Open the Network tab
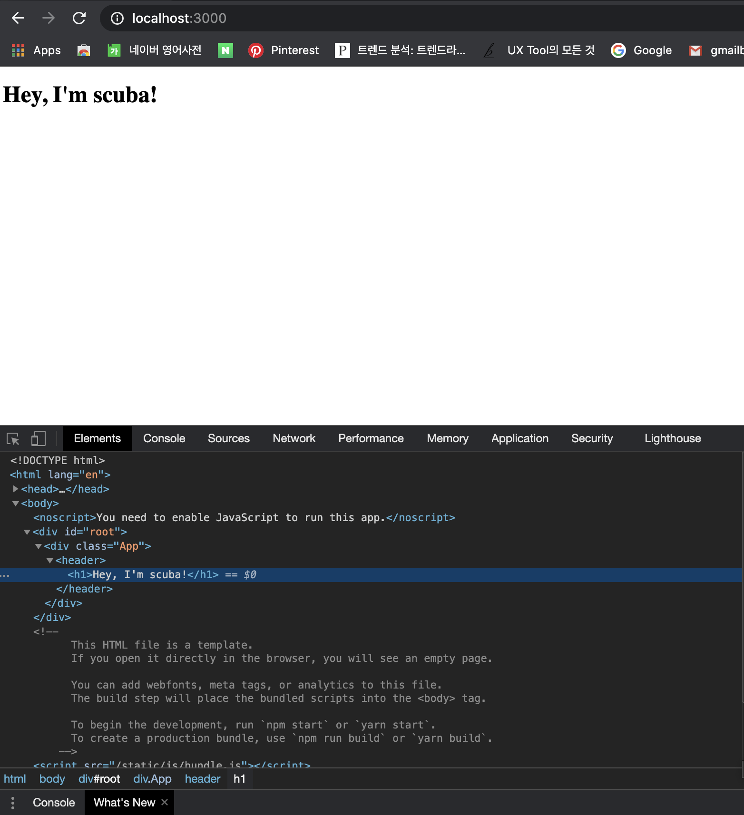Viewport: 744px width, 815px height. click(294, 438)
